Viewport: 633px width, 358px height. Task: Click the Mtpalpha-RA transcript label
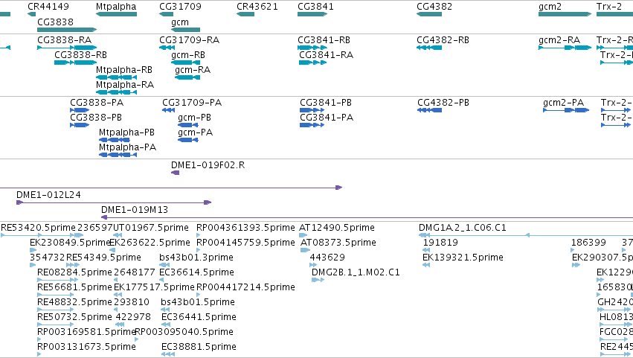coord(125,85)
